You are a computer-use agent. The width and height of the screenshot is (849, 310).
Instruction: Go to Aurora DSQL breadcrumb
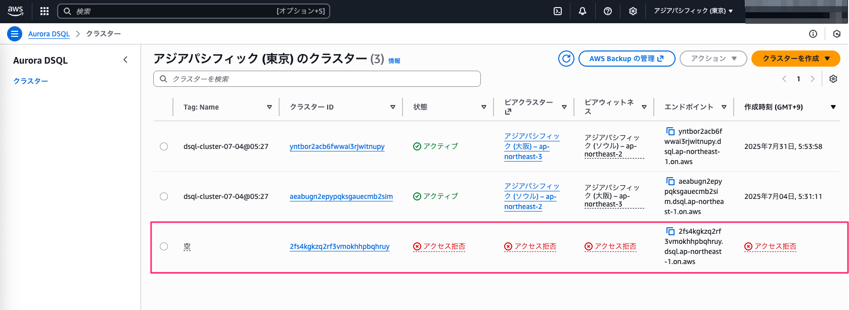tap(49, 34)
